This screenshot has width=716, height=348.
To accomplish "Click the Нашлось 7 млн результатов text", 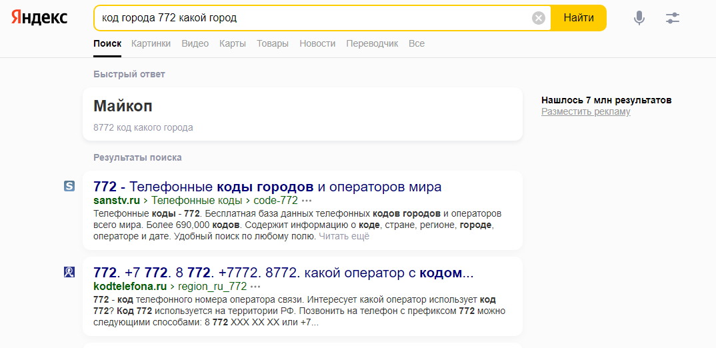I will click(x=607, y=101).
